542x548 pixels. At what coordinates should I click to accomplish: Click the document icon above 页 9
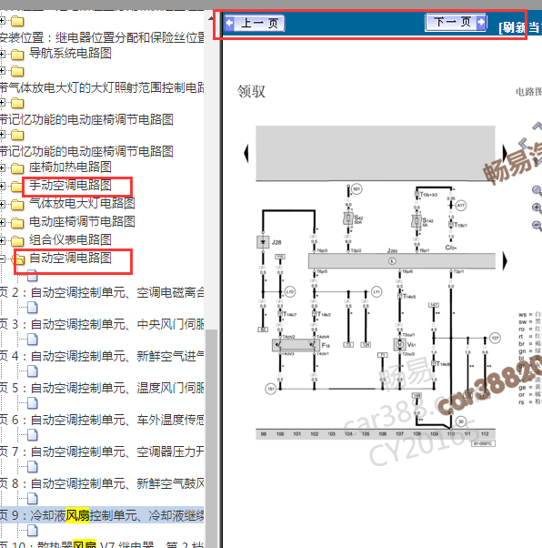click(33, 499)
